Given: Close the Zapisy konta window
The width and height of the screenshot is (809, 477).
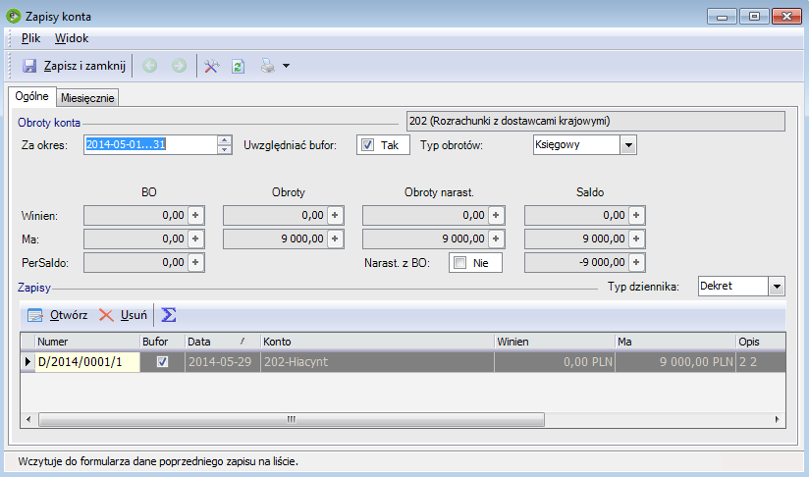Looking at the screenshot, I should [786, 17].
